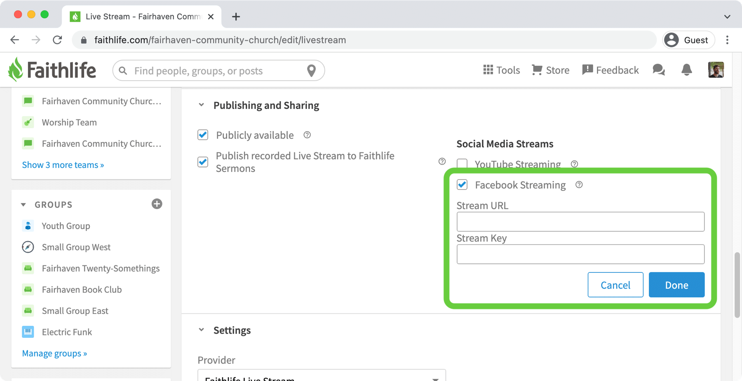The image size is (742, 381).
Task: Open the browser three-dot menu
Action: pyautogui.click(x=727, y=40)
